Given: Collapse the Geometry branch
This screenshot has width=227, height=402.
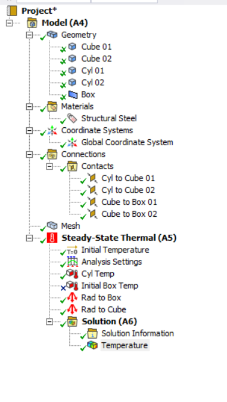Looking at the screenshot, I should pos(29,35).
